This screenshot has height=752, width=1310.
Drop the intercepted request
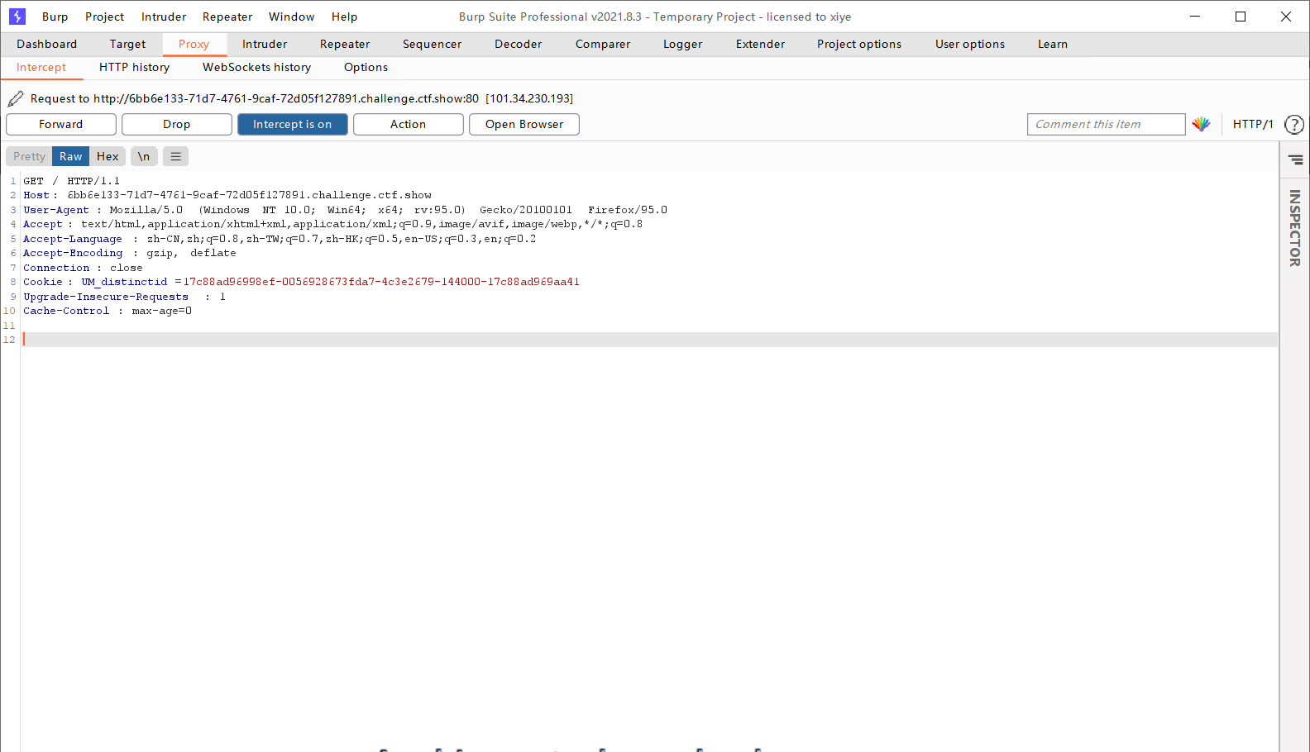pos(177,124)
